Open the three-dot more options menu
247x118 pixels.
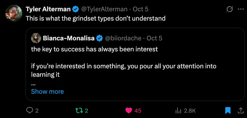tap(241, 9)
